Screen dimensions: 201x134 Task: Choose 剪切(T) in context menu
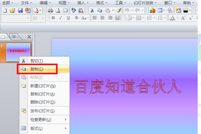(45, 61)
